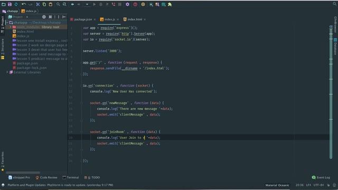
Task: Click the yellow circular toolbar icon
Action: point(143,4)
